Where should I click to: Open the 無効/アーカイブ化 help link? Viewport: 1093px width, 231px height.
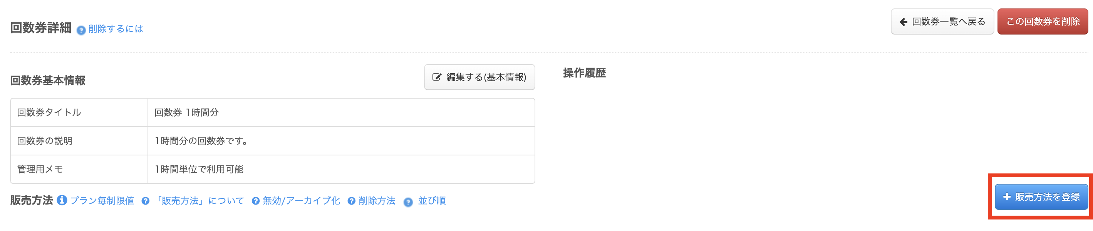[x=301, y=201]
